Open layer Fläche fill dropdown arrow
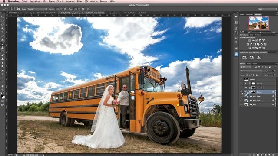278x156 pixels. point(275,75)
